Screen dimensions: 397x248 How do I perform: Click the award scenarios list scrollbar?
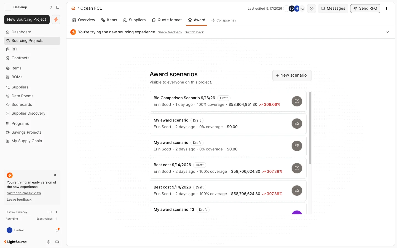click(310, 128)
